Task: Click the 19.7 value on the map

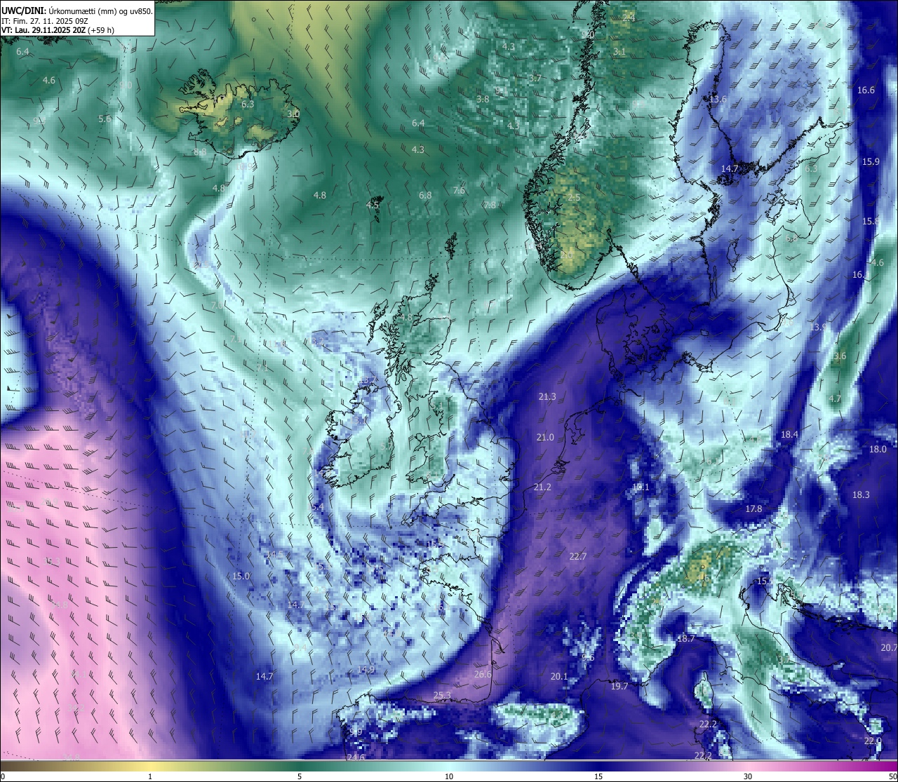Action: pos(619,687)
